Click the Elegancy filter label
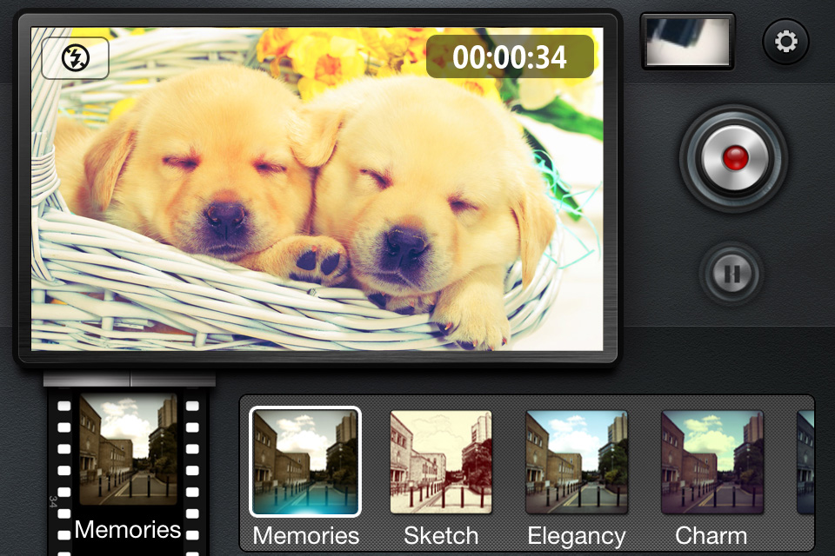The height and width of the screenshot is (556, 835). pyautogui.click(x=576, y=535)
